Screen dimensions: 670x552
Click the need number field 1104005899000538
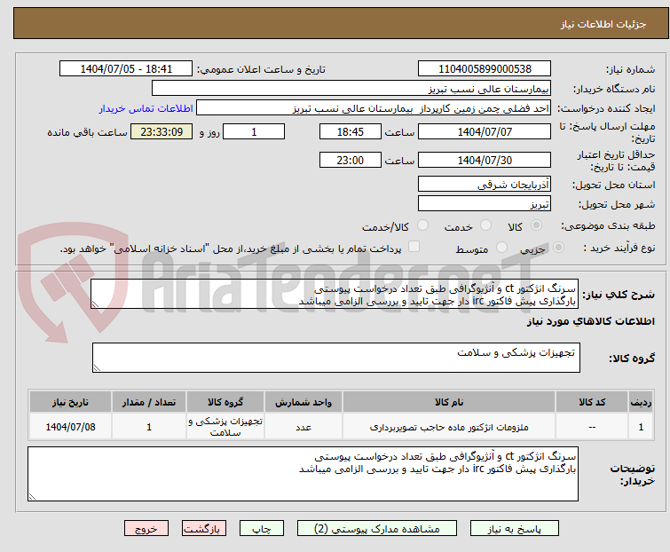(x=485, y=68)
